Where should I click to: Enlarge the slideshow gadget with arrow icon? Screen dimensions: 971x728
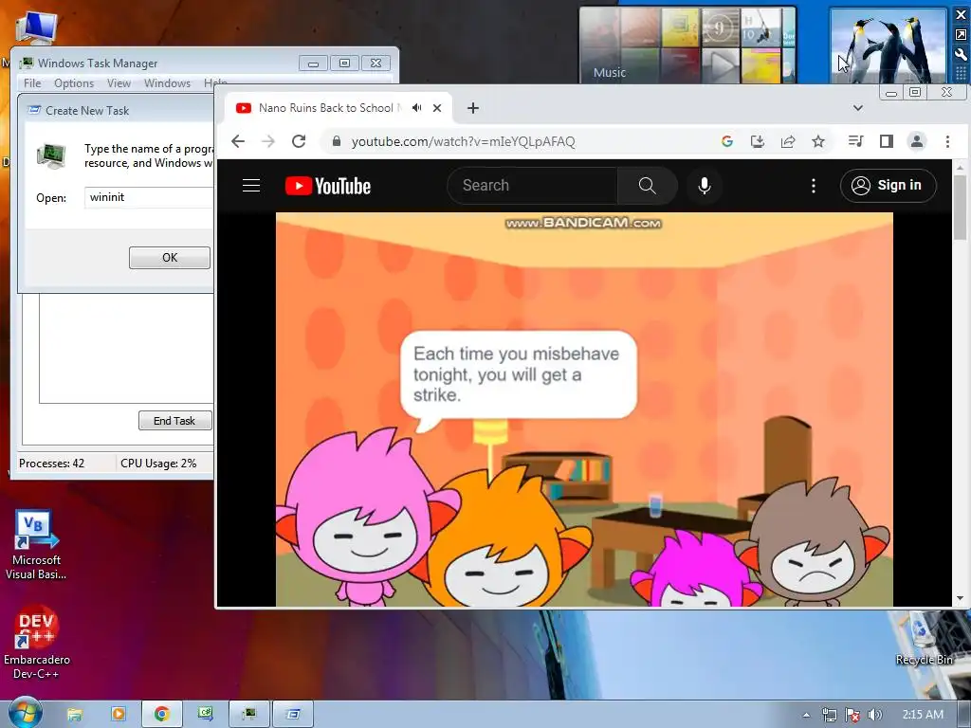coord(961,35)
